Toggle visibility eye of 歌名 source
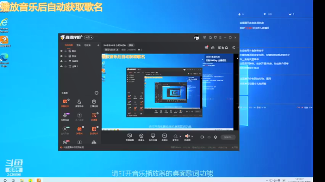The width and height of the screenshot is (325, 182). click(61, 51)
